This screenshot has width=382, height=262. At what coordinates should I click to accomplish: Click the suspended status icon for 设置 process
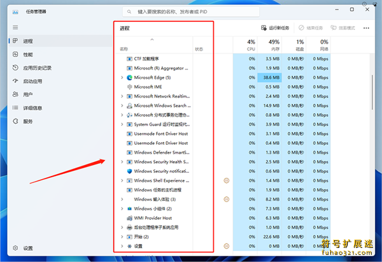coord(226,246)
